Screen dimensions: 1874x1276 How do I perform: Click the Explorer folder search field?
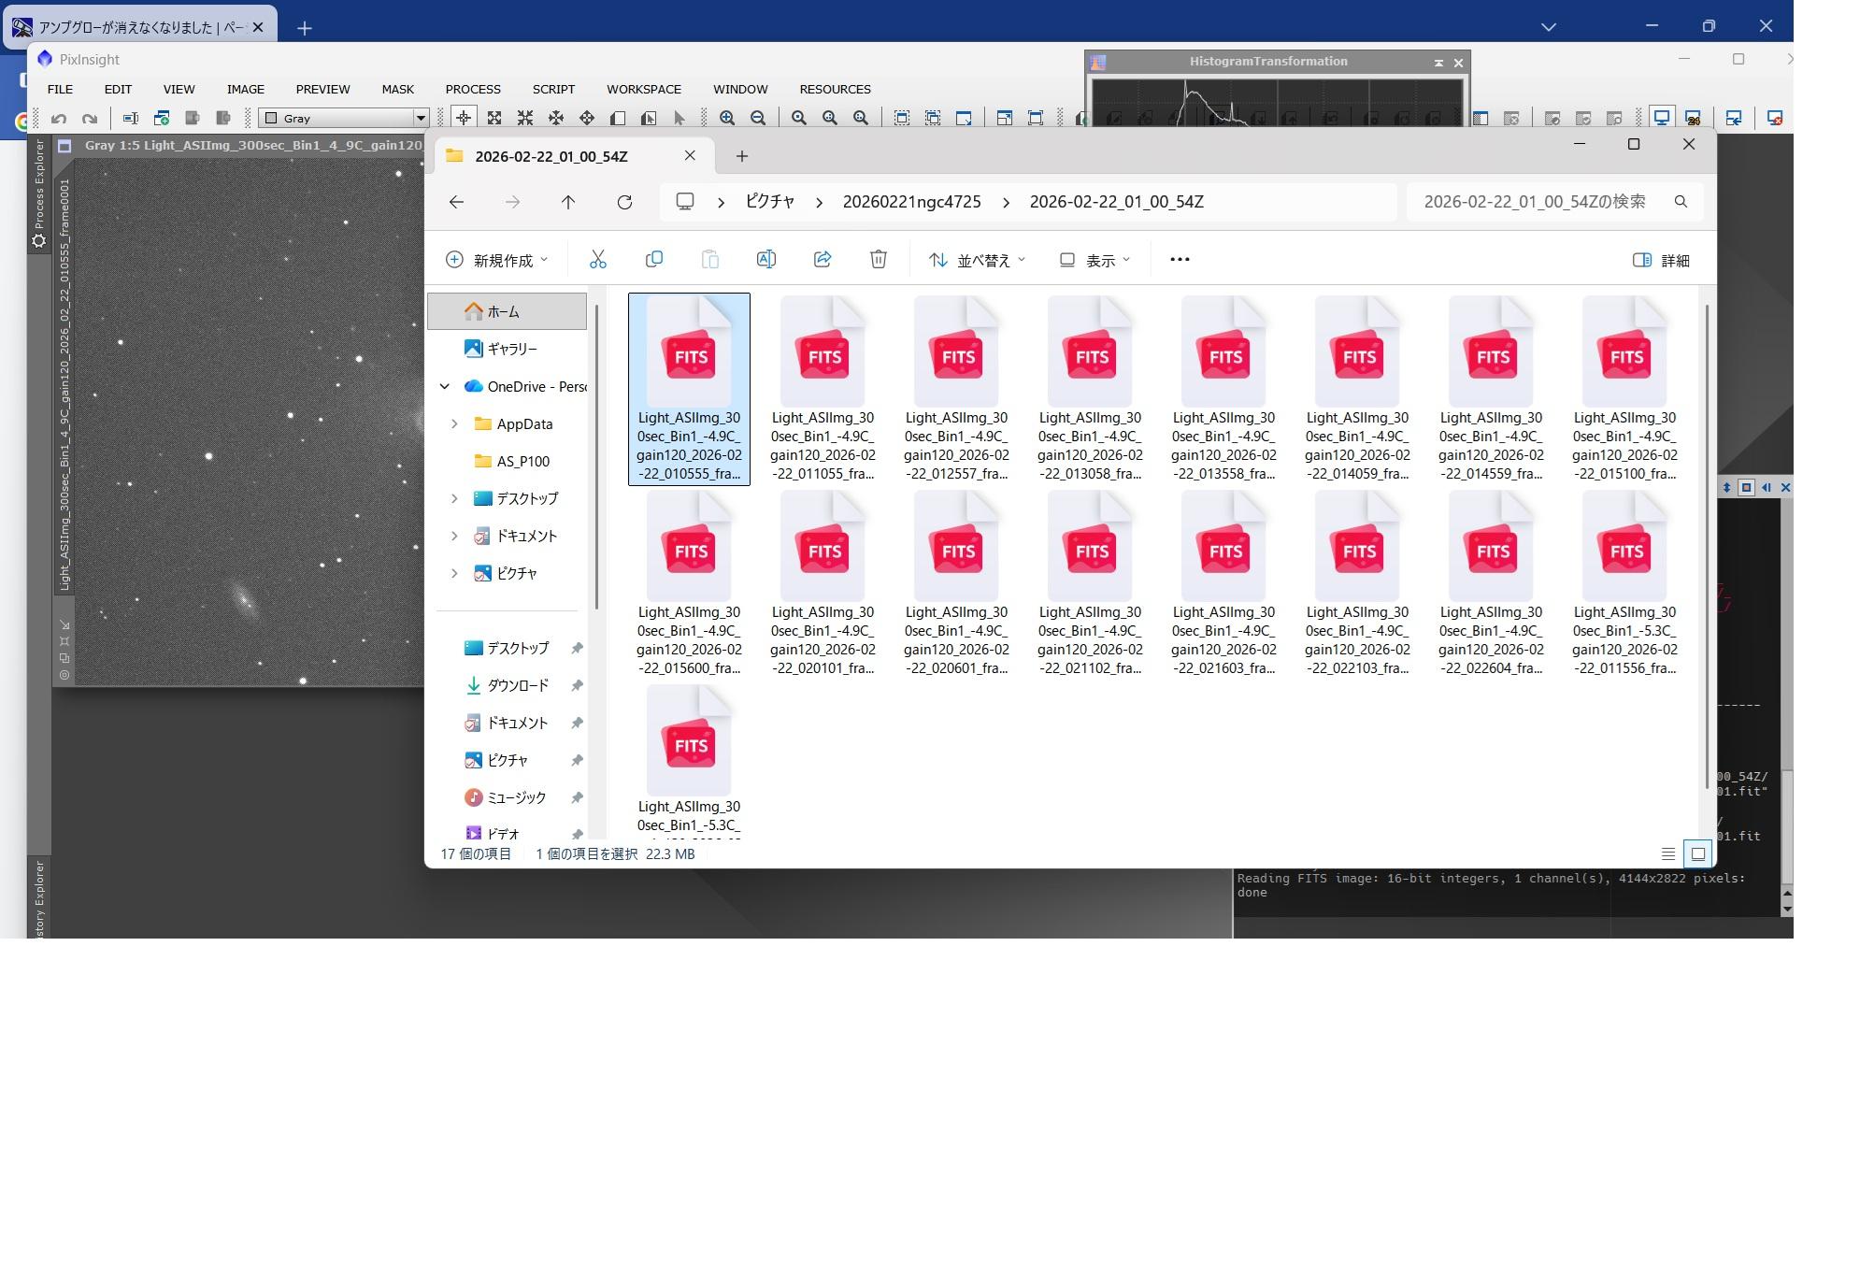click(x=1538, y=202)
